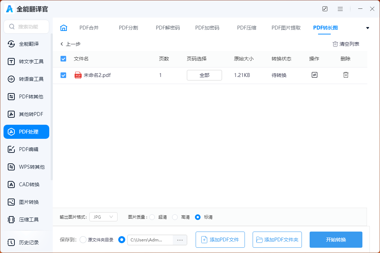Click the 搜索功能 search field

click(26, 27)
